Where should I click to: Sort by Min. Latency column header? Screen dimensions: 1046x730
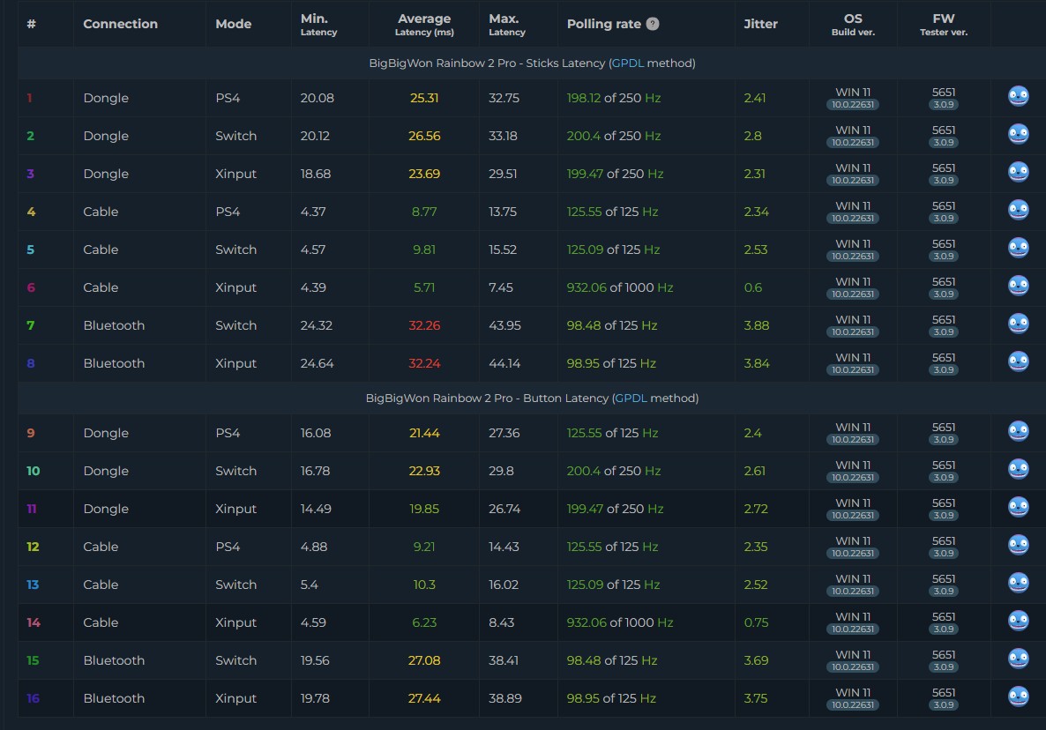coord(318,24)
